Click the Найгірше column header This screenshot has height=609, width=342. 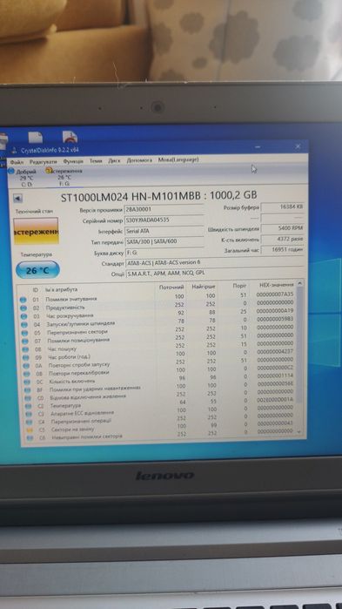click(x=203, y=287)
